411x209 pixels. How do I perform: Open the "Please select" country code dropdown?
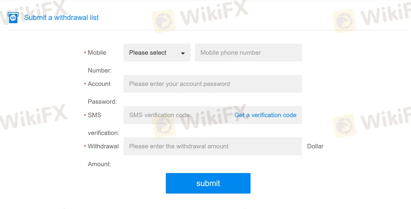[157, 53]
